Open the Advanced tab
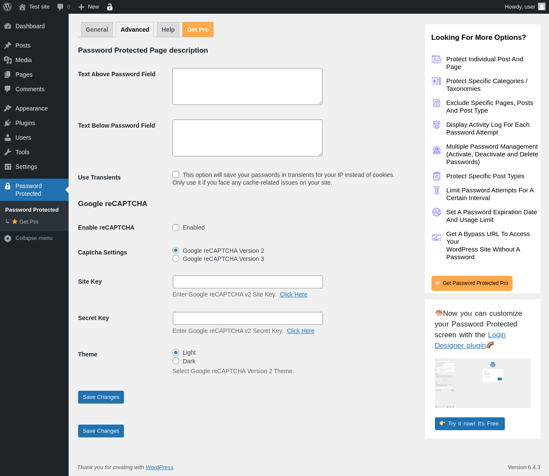 click(135, 30)
